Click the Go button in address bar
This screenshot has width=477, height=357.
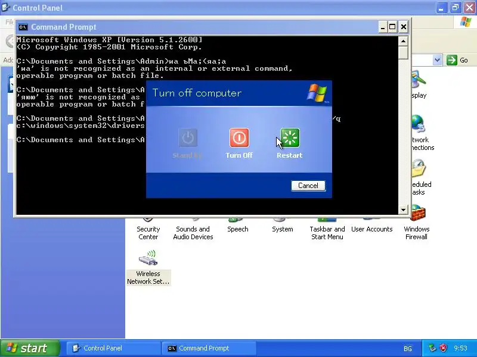click(457, 60)
